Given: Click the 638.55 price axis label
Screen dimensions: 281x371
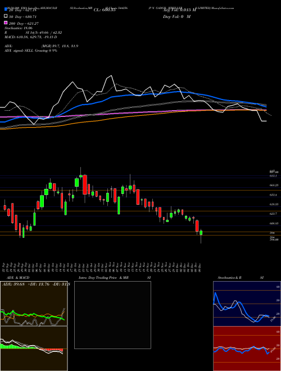Looking at the screenshot, I should pos(274,204).
